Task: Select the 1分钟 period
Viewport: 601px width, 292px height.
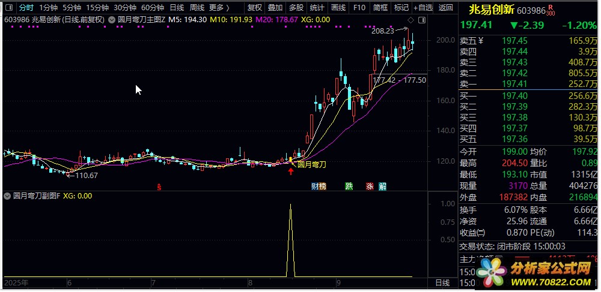Action: click(x=49, y=7)
